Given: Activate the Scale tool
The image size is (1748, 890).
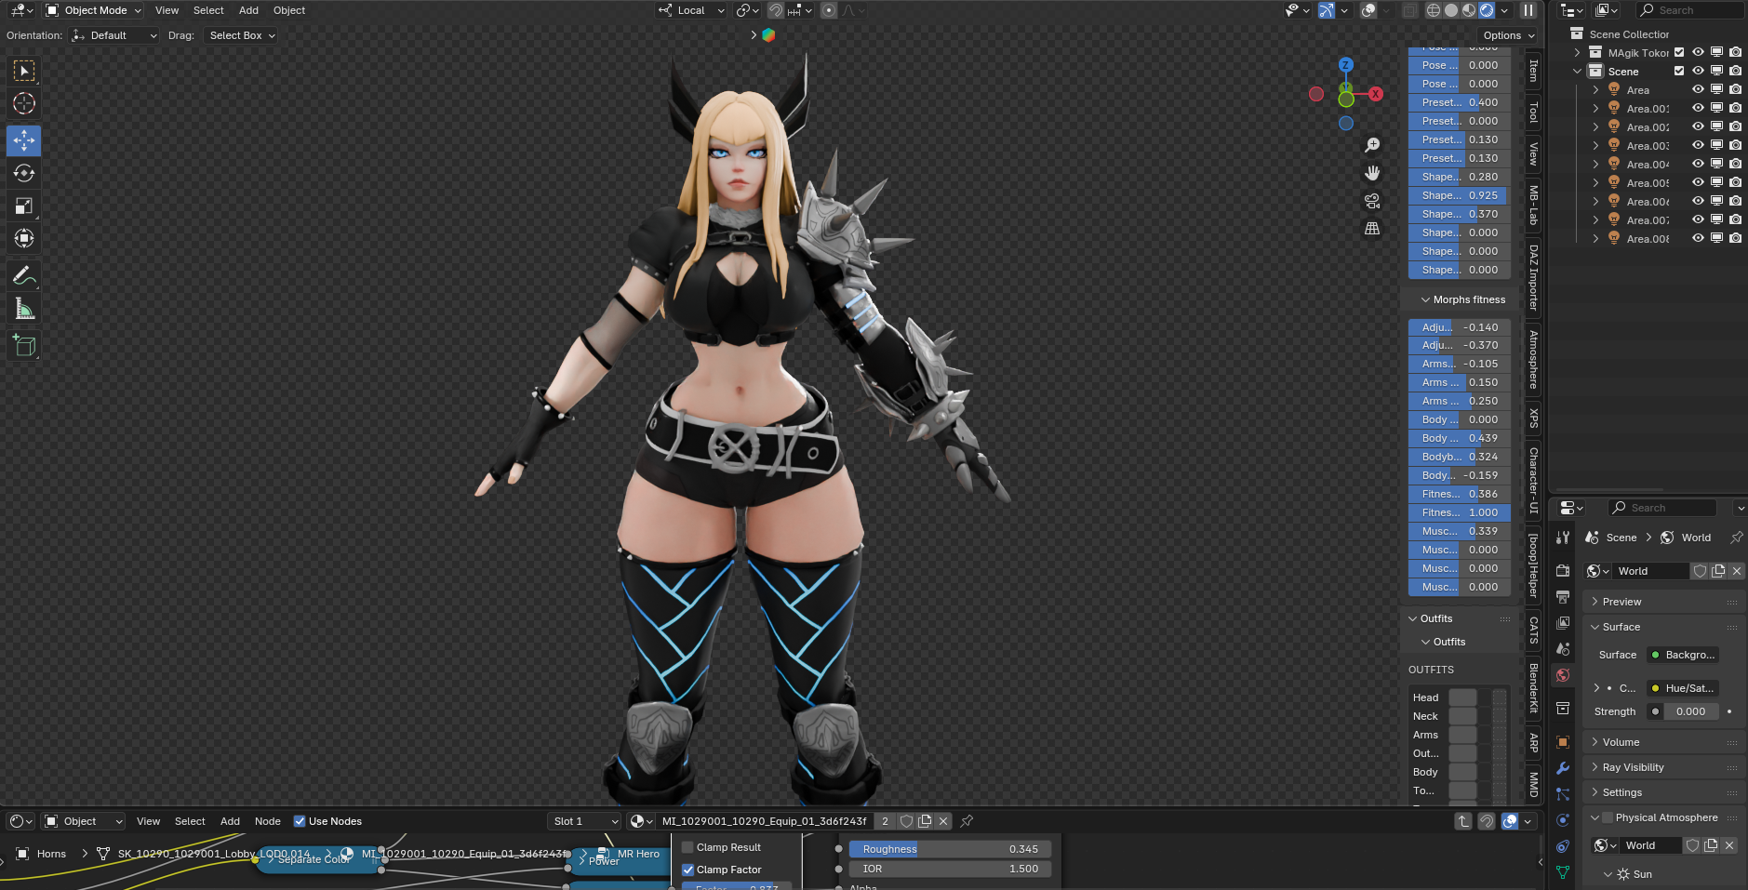Looking at the screenshot, I should (x=24, y=206).
